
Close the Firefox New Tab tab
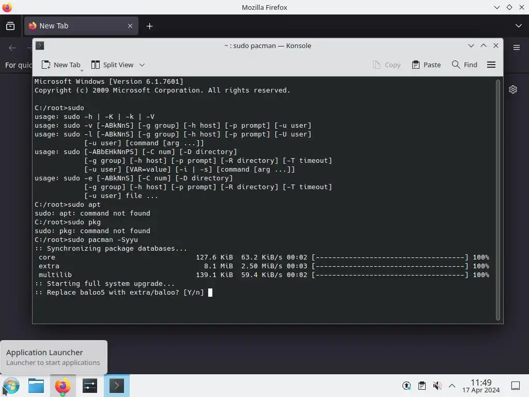130,26
